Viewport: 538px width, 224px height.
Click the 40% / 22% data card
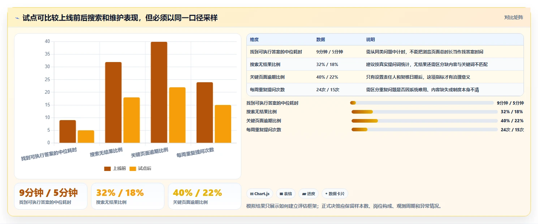click(x=205, y=196)
